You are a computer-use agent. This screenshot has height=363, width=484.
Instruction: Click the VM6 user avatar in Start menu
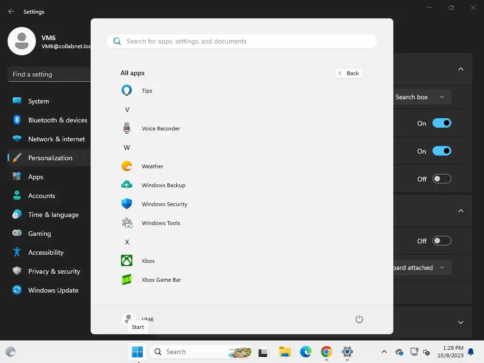(128, 319)
